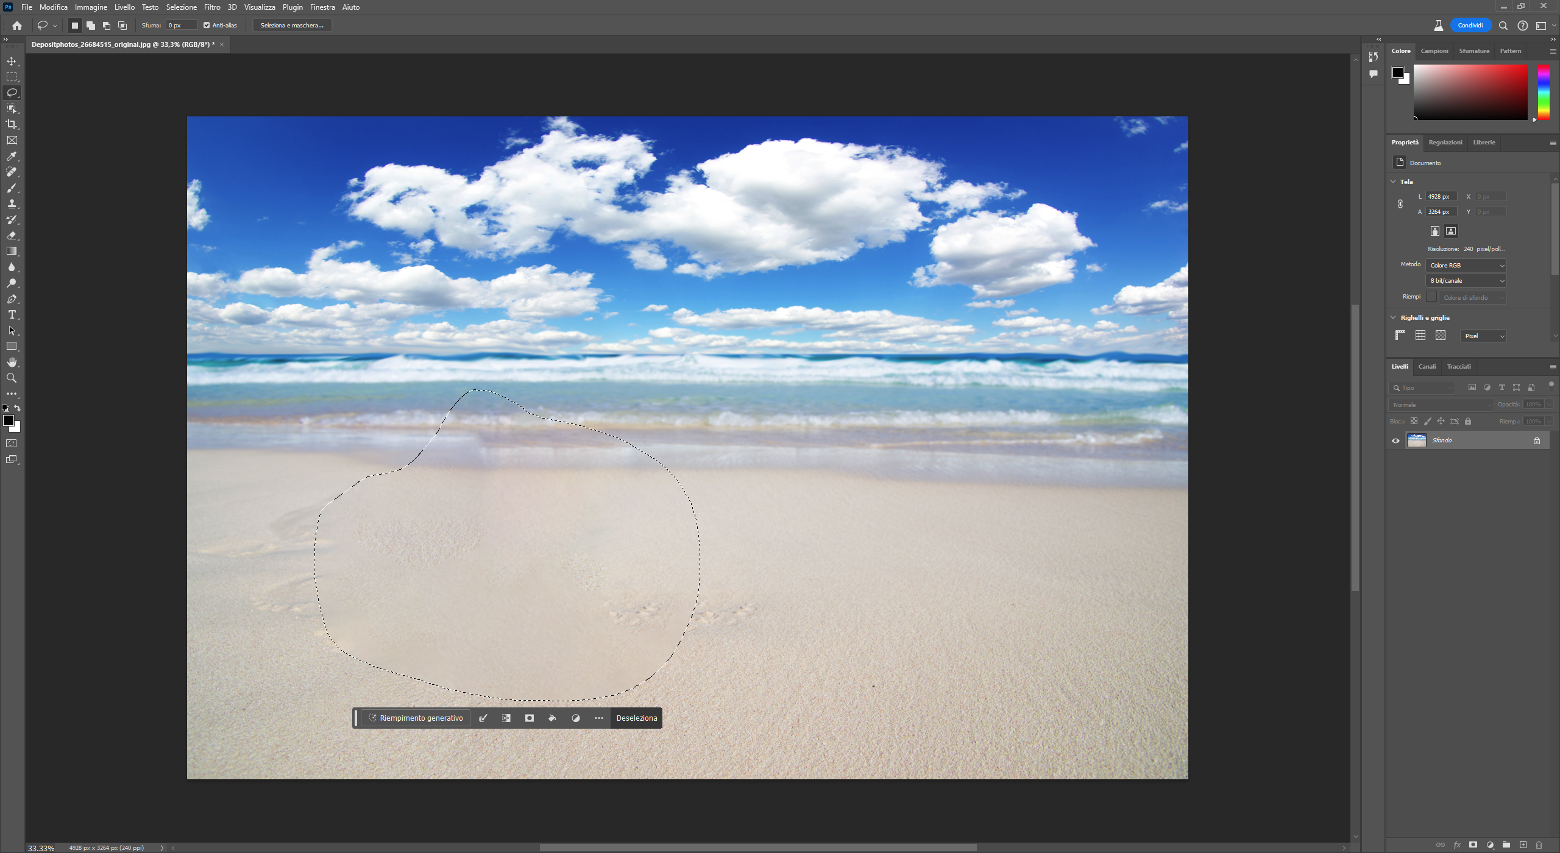Click the rainbow hue slider strip

point(1544,91)
